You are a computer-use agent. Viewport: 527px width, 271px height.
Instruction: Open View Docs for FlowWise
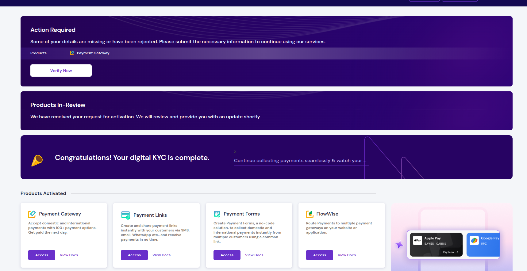347,255
